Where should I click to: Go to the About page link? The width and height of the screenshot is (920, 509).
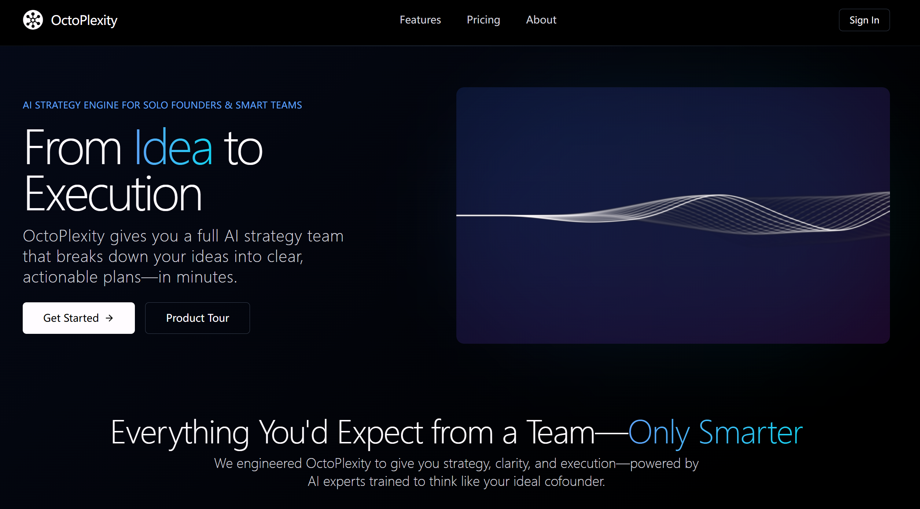541,20
